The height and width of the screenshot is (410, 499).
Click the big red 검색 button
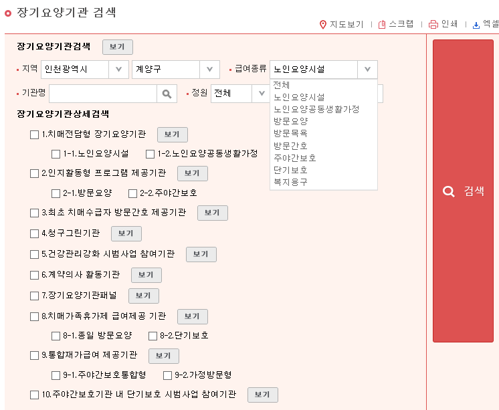click(x=463, y=191)
